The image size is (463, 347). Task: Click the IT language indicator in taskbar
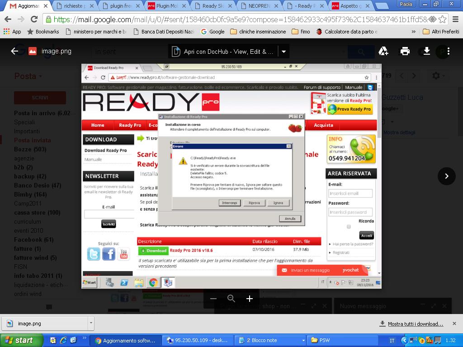click(x=392, y=341)
